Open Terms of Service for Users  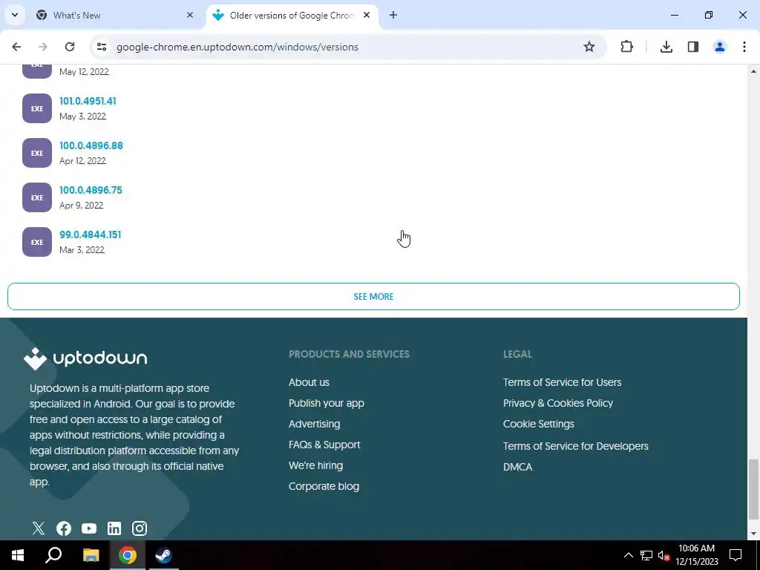pos(562,382)
